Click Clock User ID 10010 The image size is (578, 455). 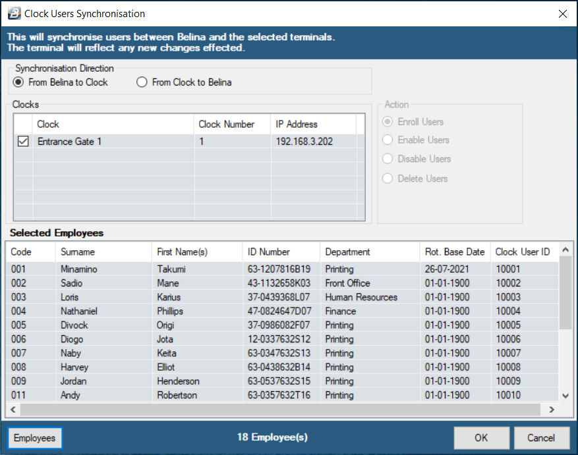pos(508,395)
